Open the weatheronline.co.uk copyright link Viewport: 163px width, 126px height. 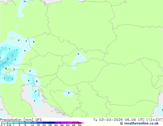tap(139, 123)
